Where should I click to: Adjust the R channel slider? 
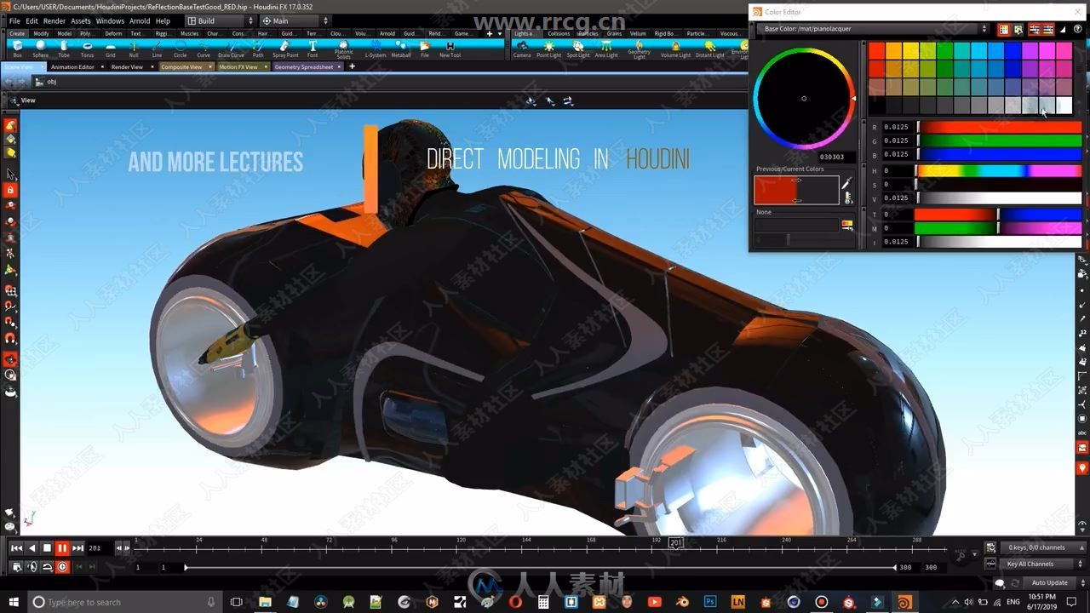pos(998,127)
